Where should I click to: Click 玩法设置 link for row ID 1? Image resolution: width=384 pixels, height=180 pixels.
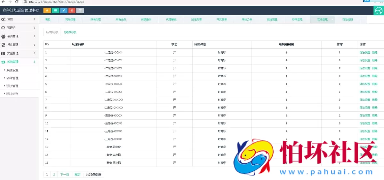click(x=364, y=52)
